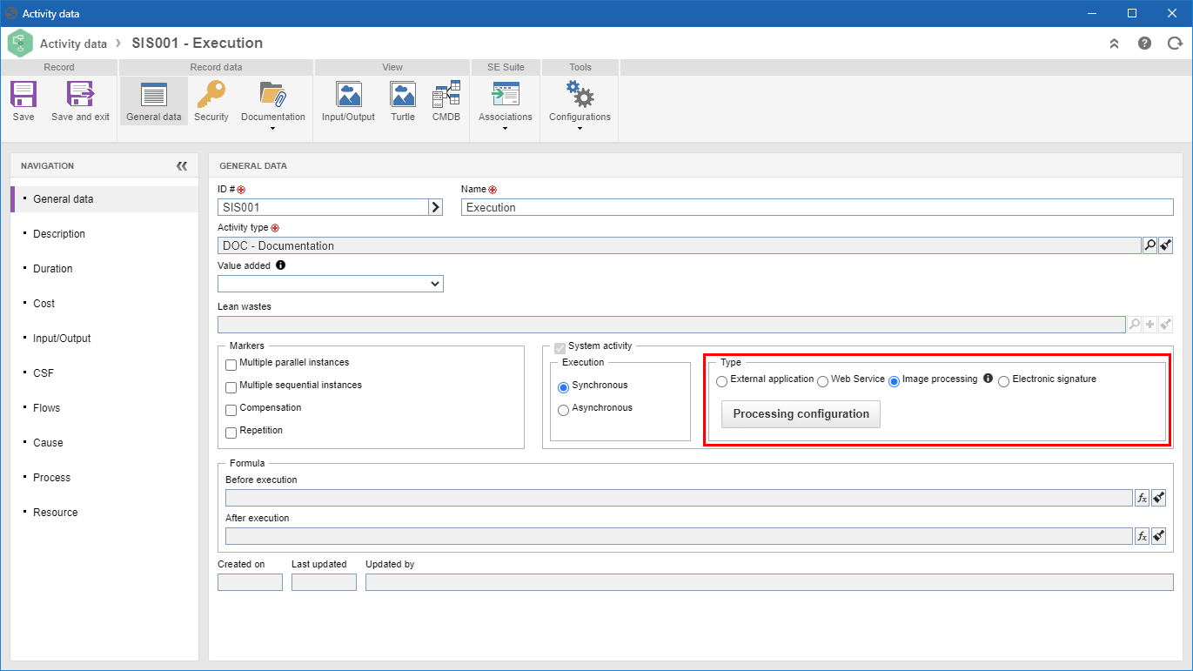Click the Activity data module icon
This screenshot has height=671, width=1193.
(20, 44)
